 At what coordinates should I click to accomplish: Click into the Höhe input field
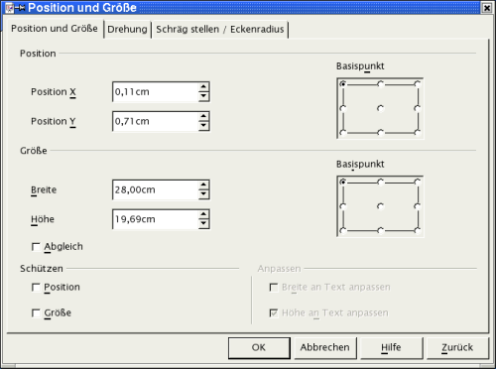coord(156,219)
